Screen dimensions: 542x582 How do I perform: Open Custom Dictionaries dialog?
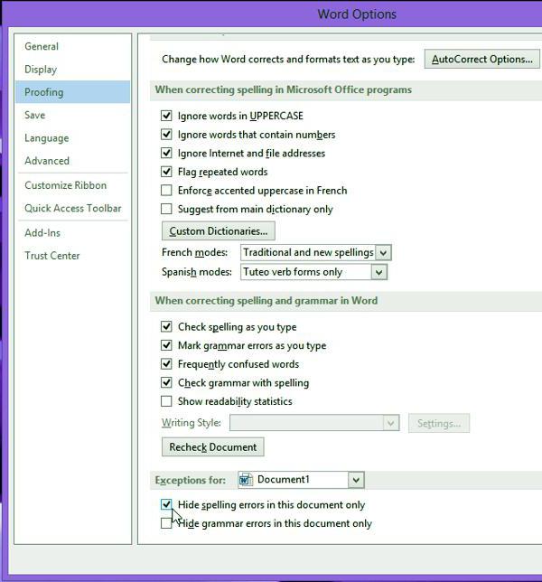pyautogui.click(x=218, y=231)
